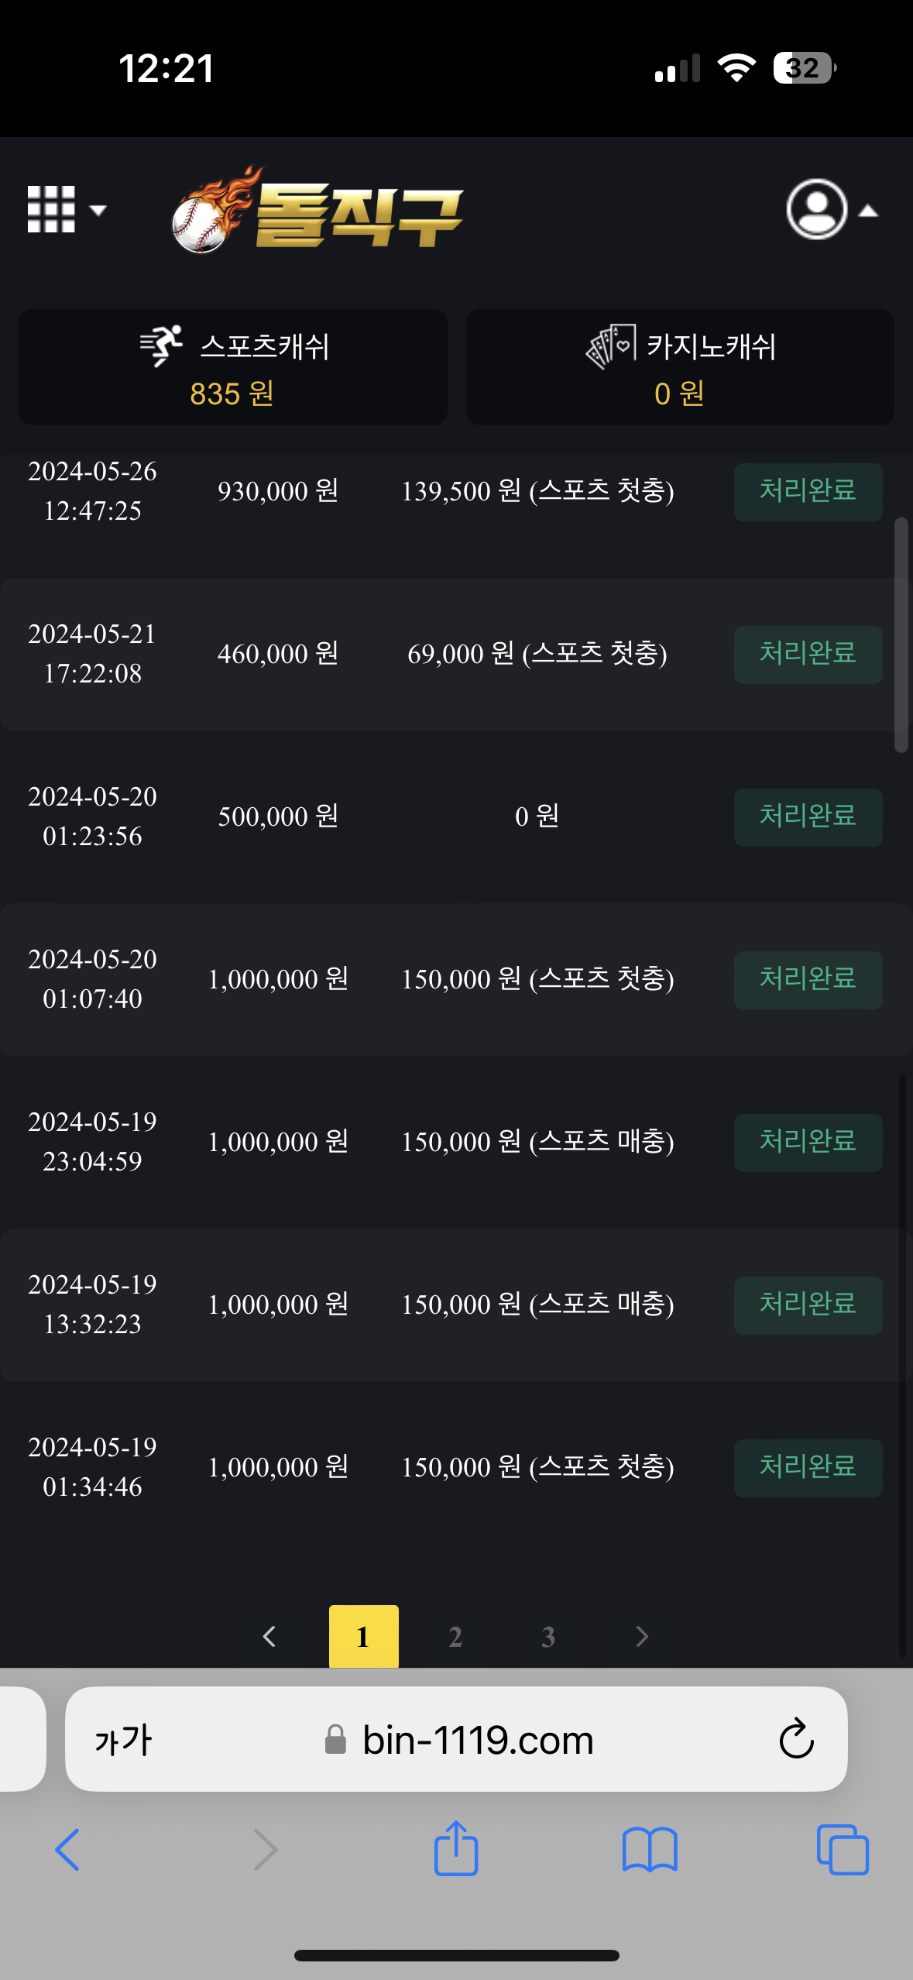Collapse the profile menu arrow

click(x=869, y=211)
